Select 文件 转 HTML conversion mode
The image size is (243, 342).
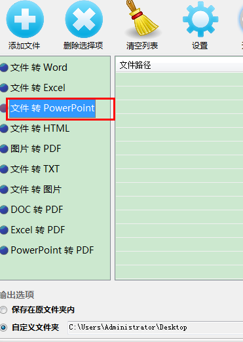tap(40, 128)
